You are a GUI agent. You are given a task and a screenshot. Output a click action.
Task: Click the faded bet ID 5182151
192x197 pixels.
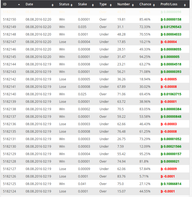9,12
